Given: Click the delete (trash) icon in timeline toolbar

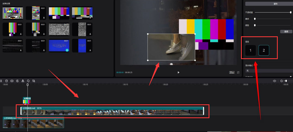Looking at the screenshot, I should click(x=7, y=81).
